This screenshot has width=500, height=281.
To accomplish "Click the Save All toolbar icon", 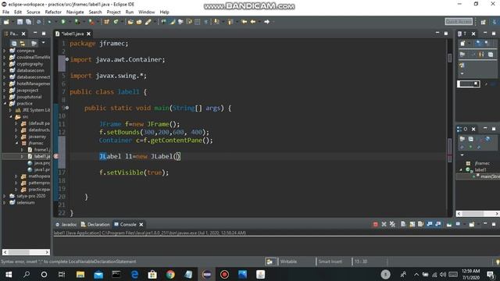I will click(x=28, y=22).
